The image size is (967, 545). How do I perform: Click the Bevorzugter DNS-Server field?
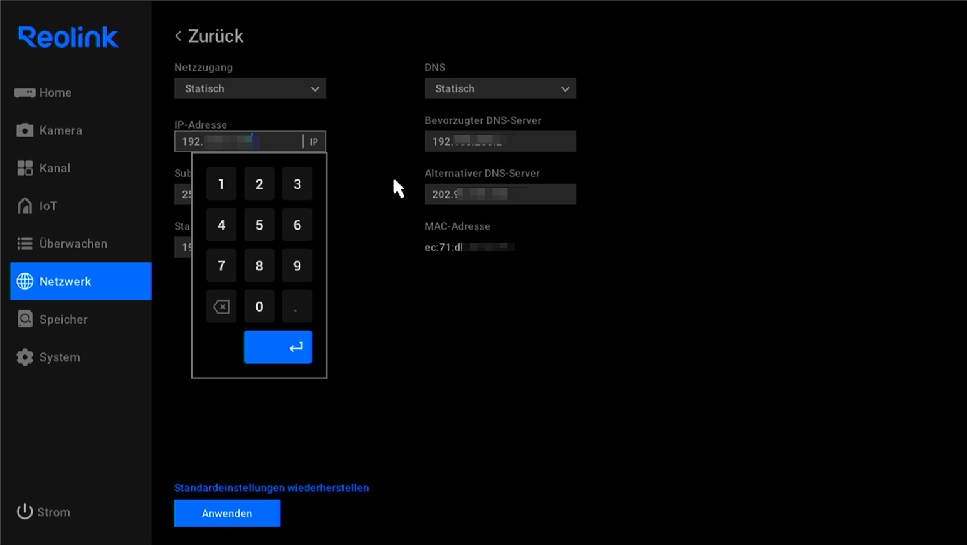(x=500, y=141)
